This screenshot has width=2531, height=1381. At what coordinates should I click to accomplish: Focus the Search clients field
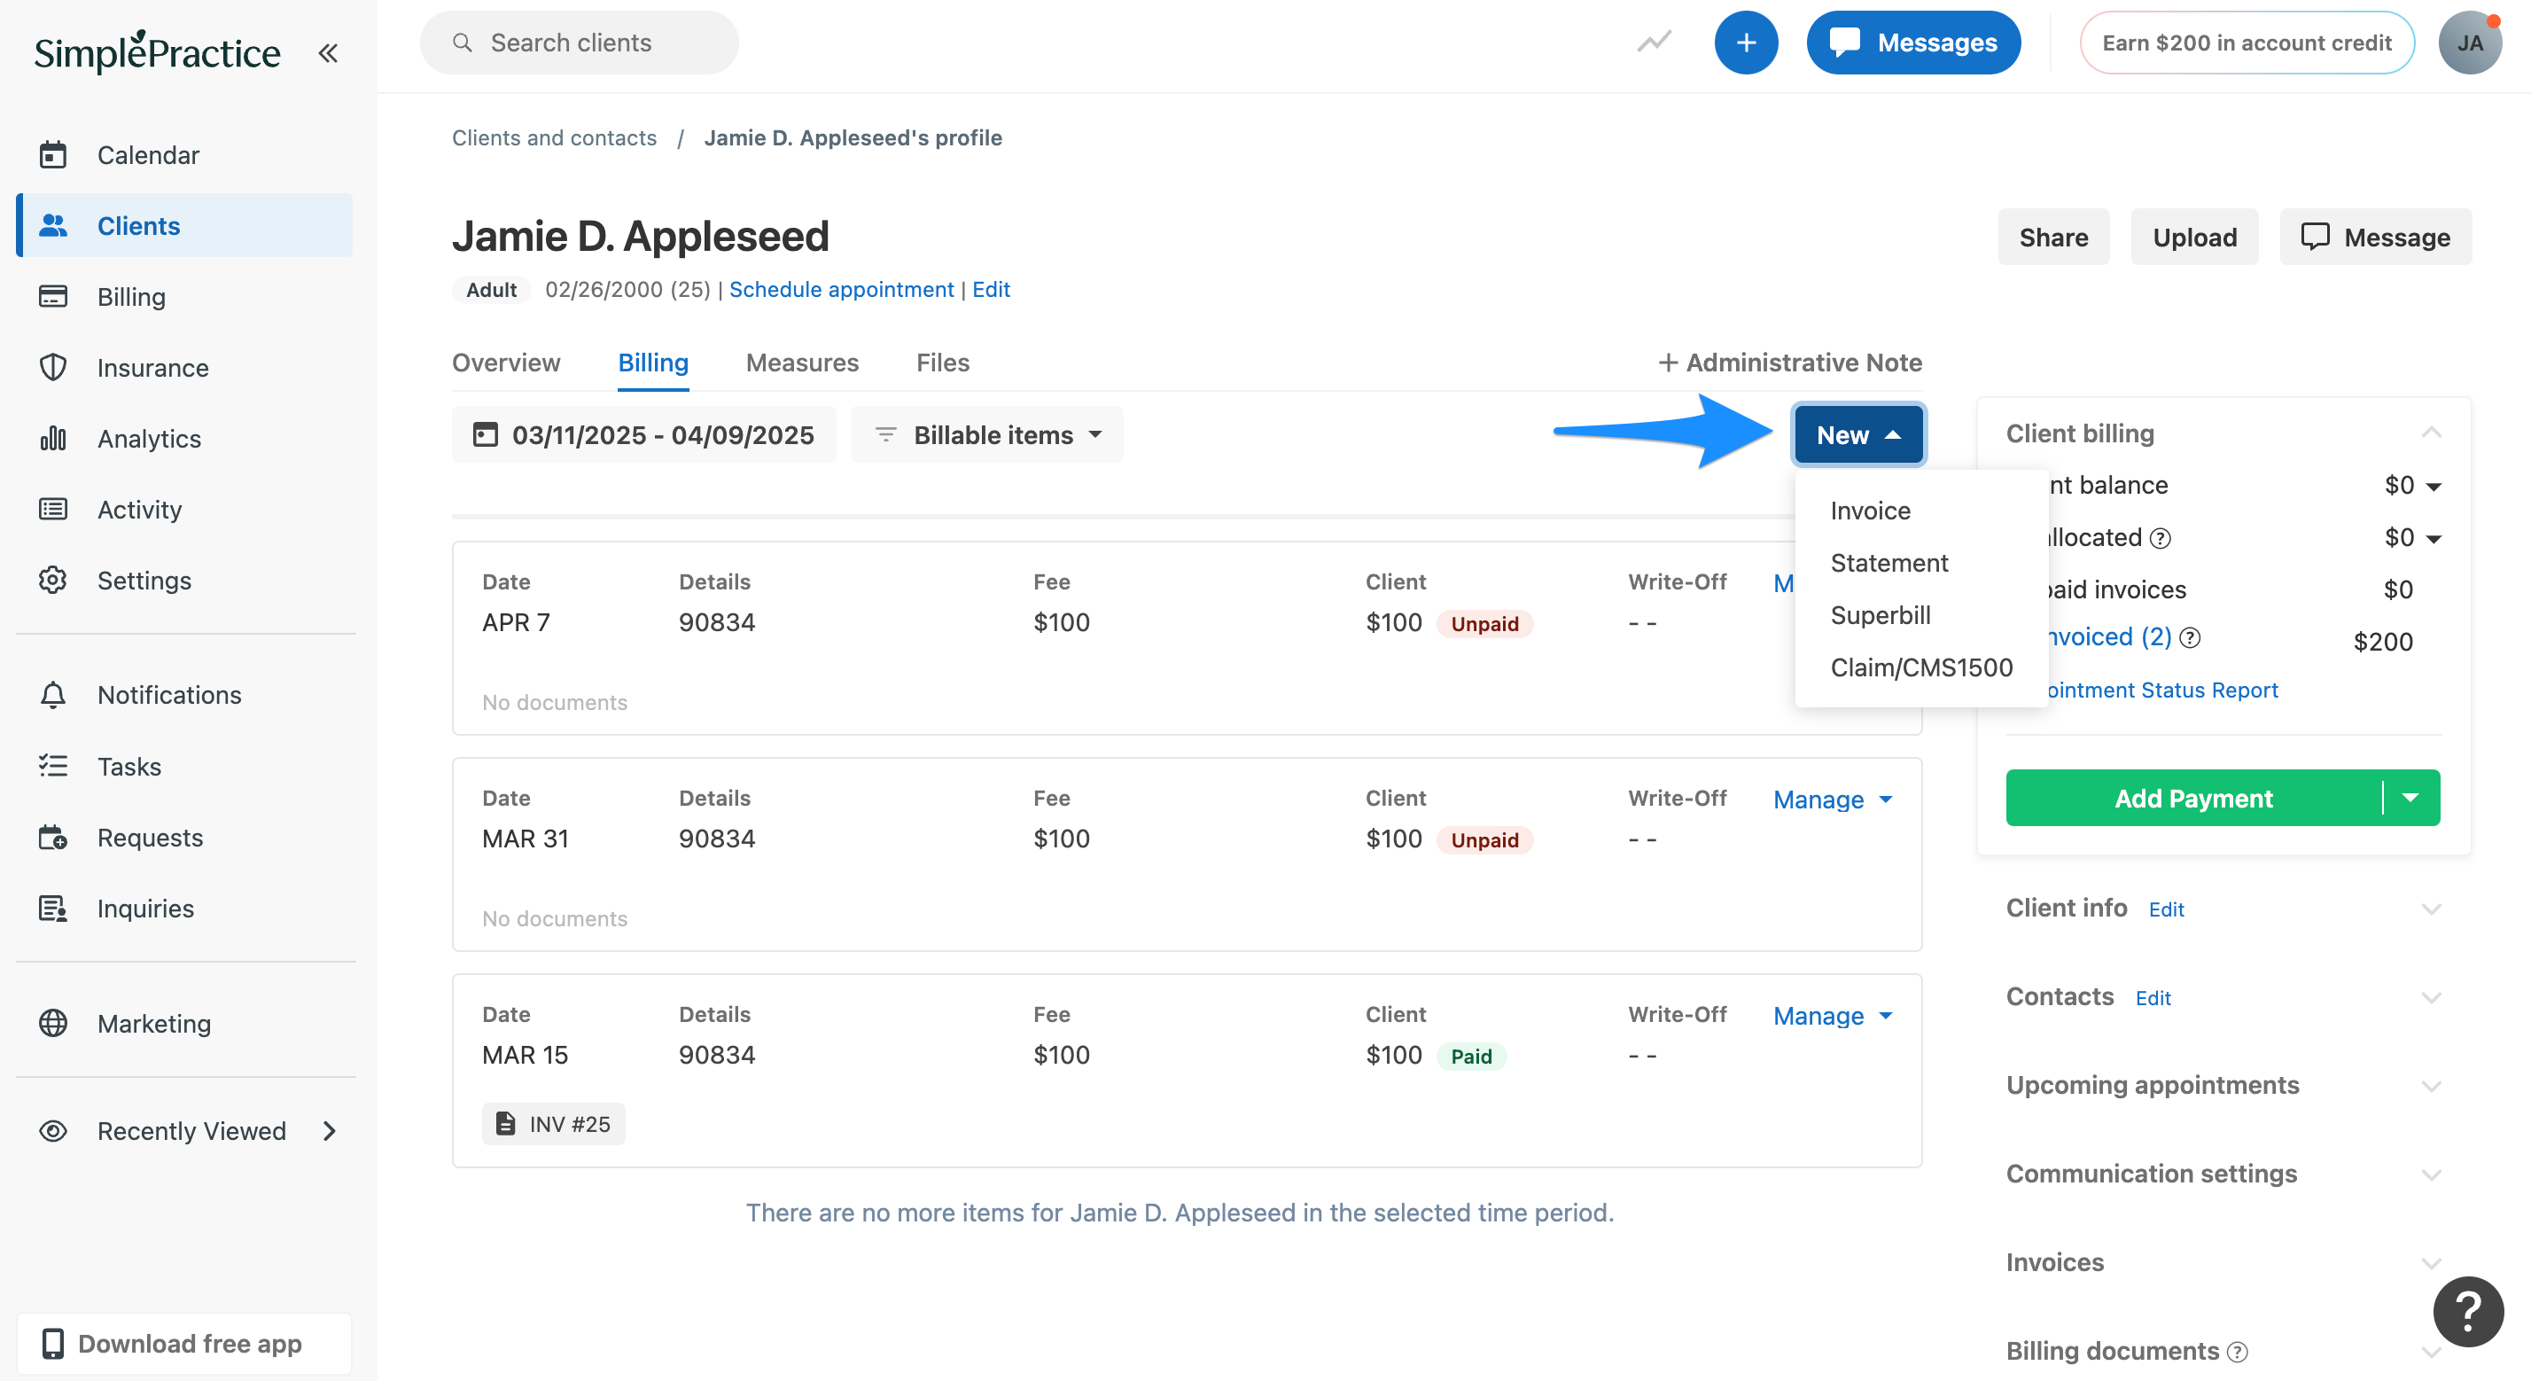point(579,43)
